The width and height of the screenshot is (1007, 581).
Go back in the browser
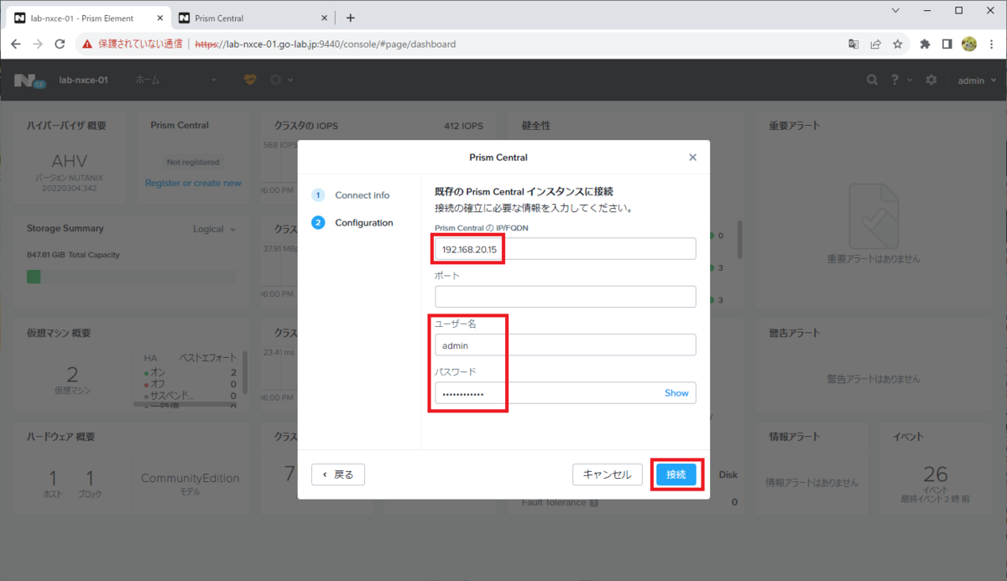click(x=16, y=44)
